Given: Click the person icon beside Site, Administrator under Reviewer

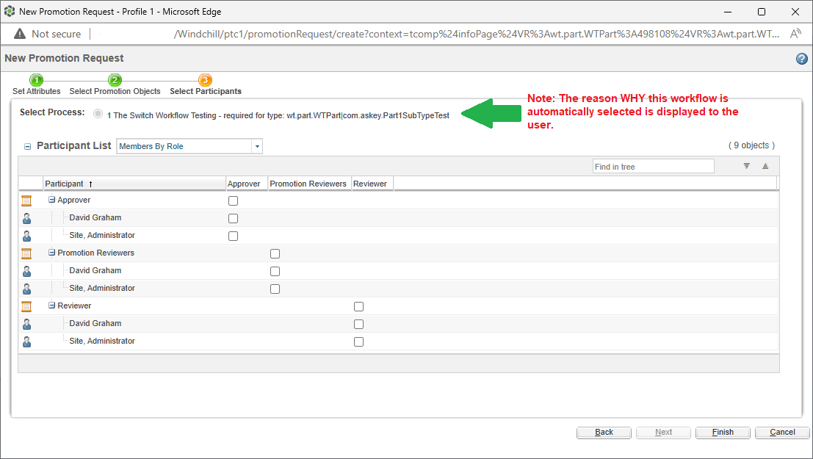Looking at the screenshot, I should coord(26,341).
